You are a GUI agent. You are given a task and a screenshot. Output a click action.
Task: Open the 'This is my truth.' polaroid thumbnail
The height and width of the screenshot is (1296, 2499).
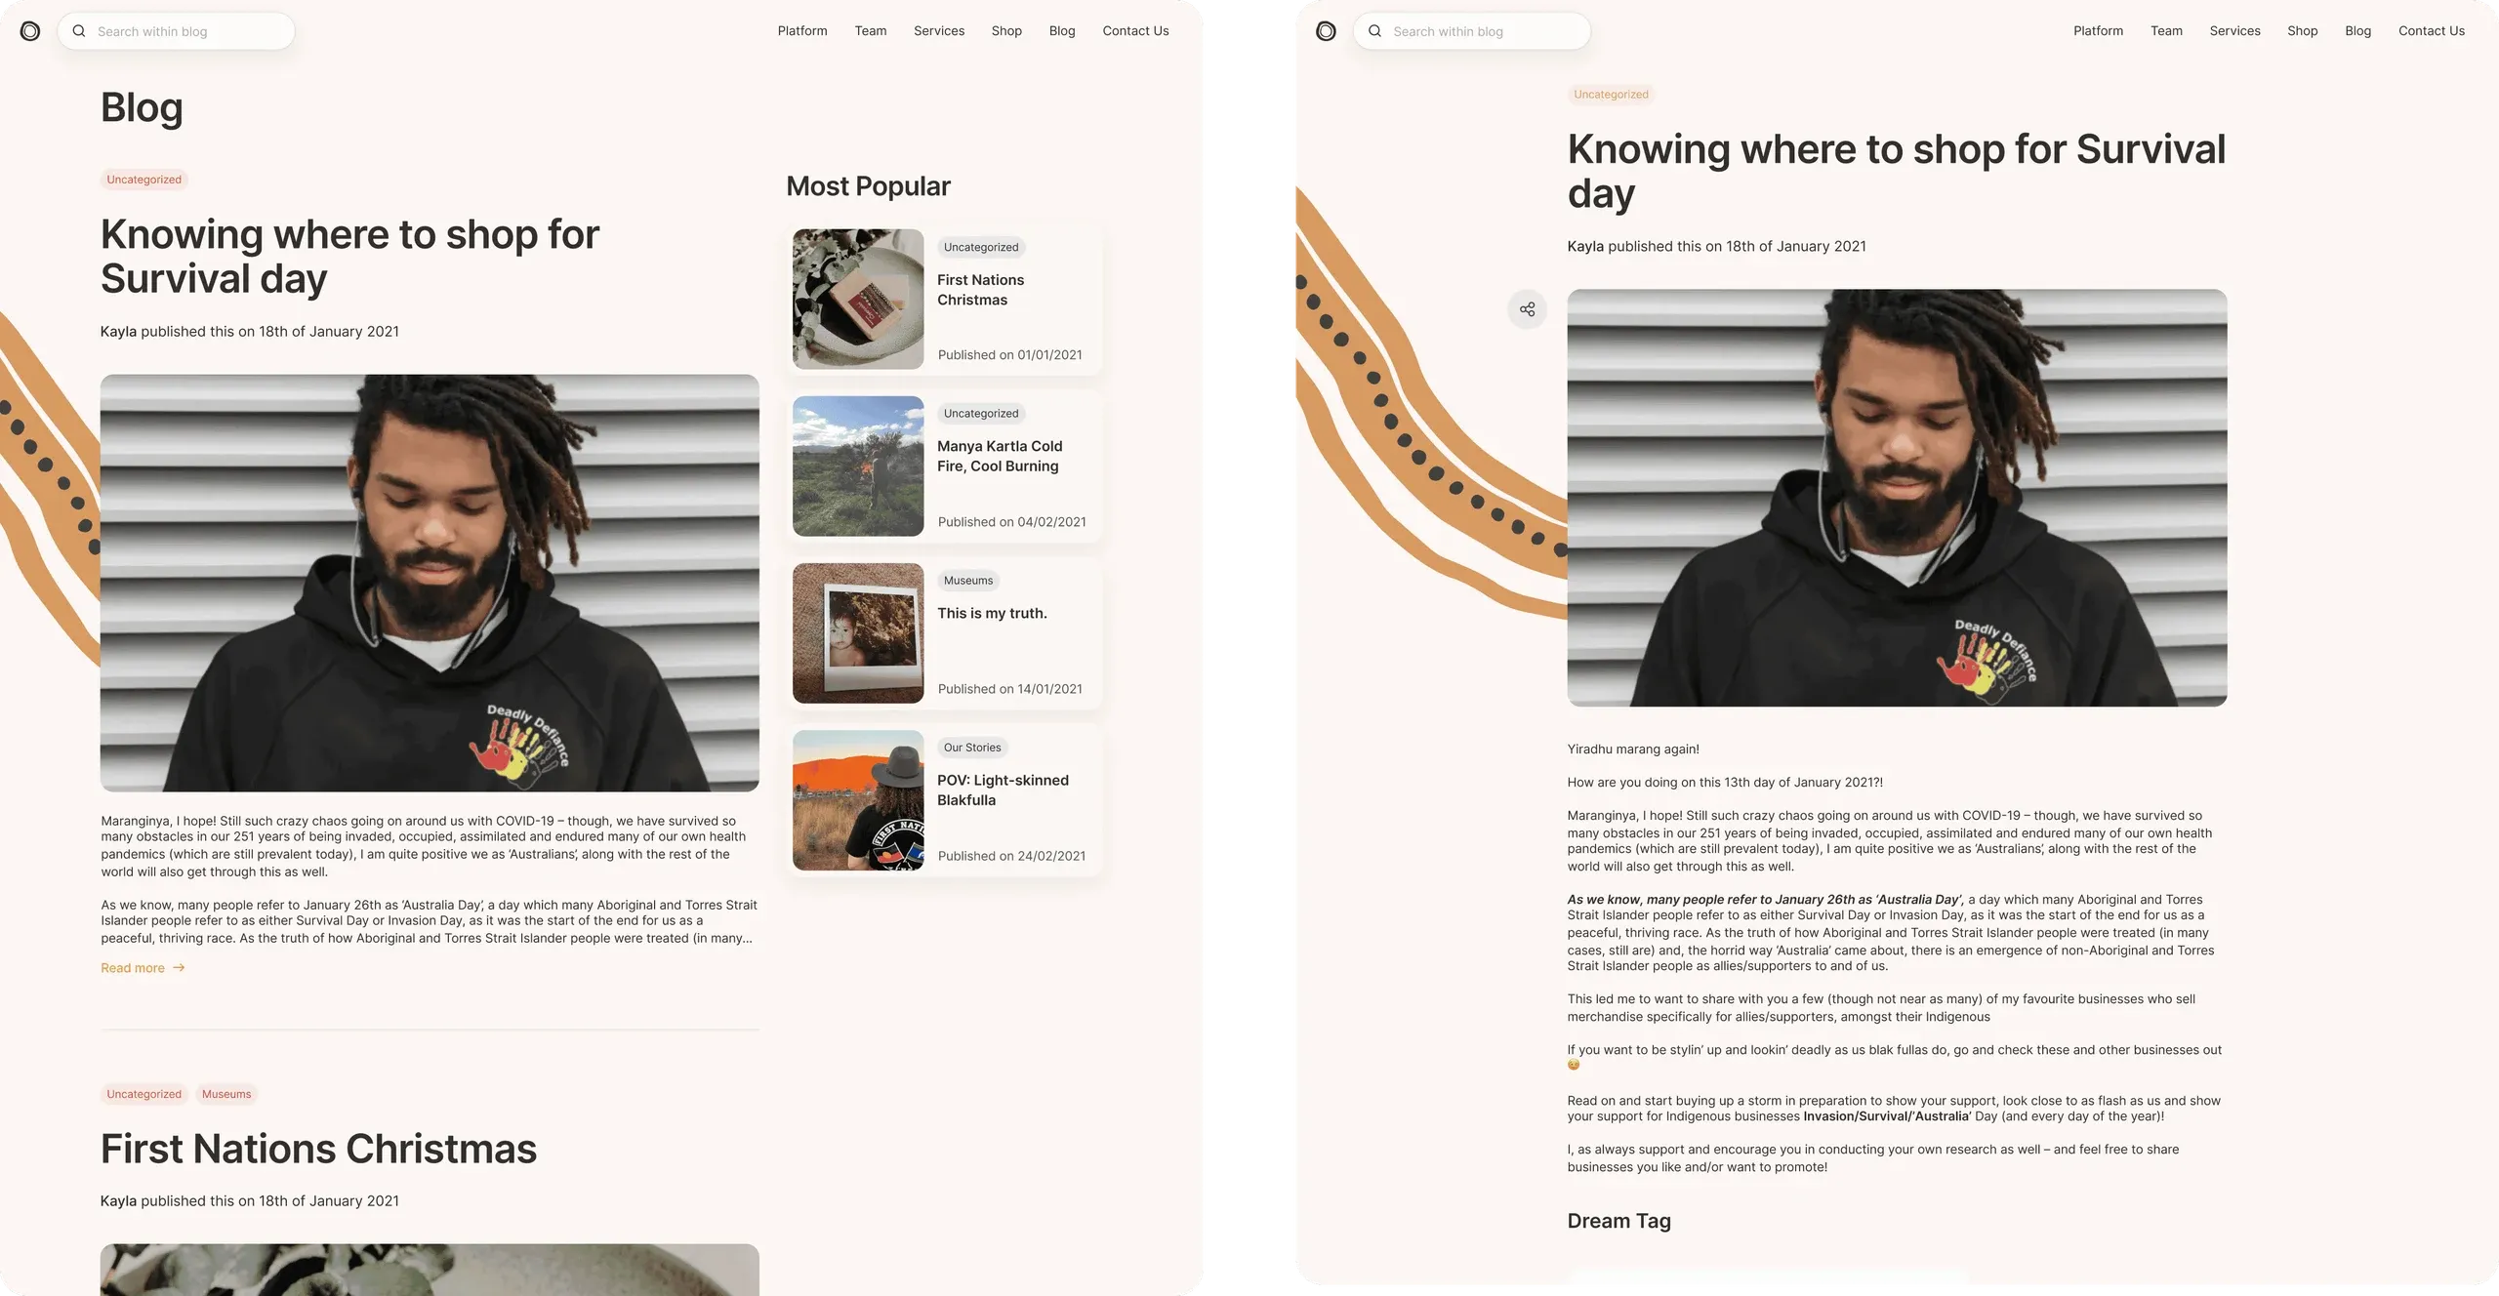(x=858, y=632)
